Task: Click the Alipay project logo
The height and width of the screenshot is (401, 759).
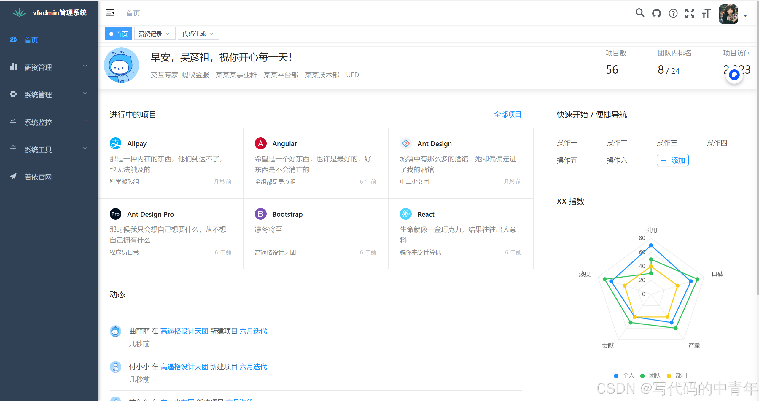Action: point(115,143)
